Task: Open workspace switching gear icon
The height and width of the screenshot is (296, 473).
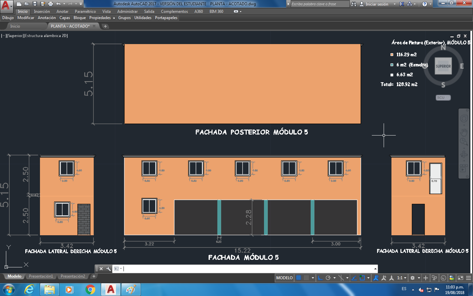Action: click(413, 278)
